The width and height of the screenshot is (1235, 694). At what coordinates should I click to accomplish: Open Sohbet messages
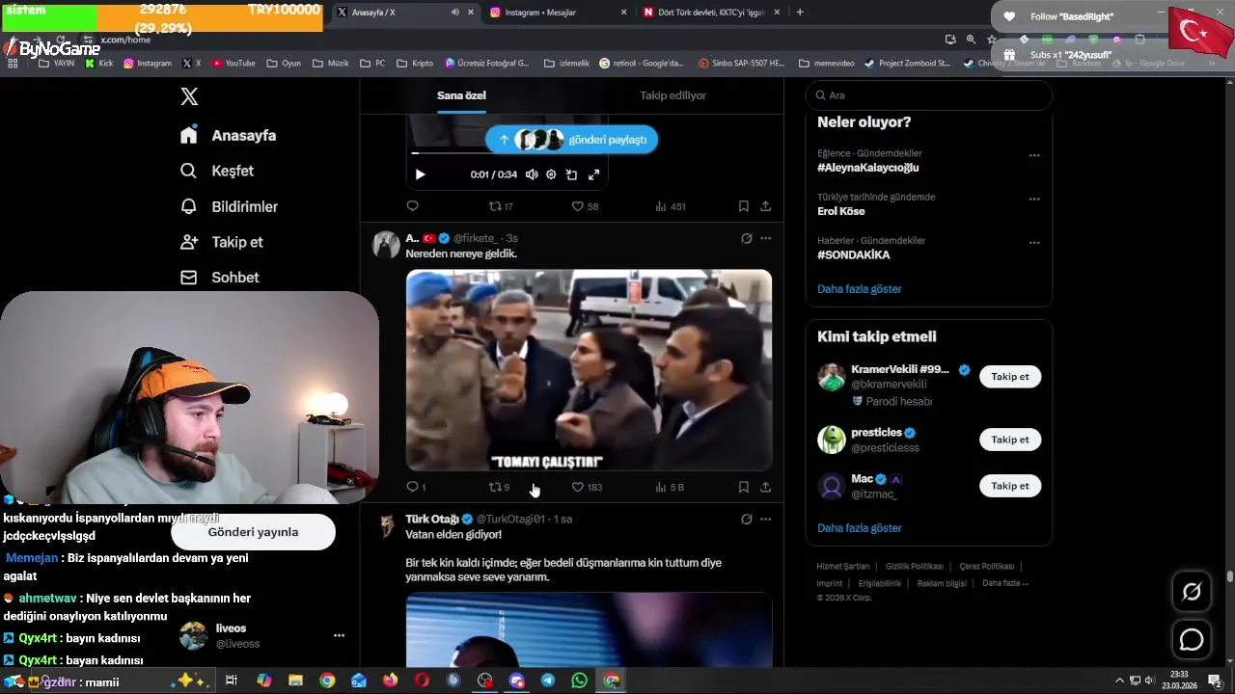coord(220,278)
